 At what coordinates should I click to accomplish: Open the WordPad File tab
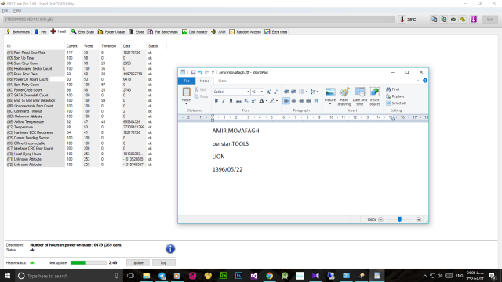click(187, 81)
